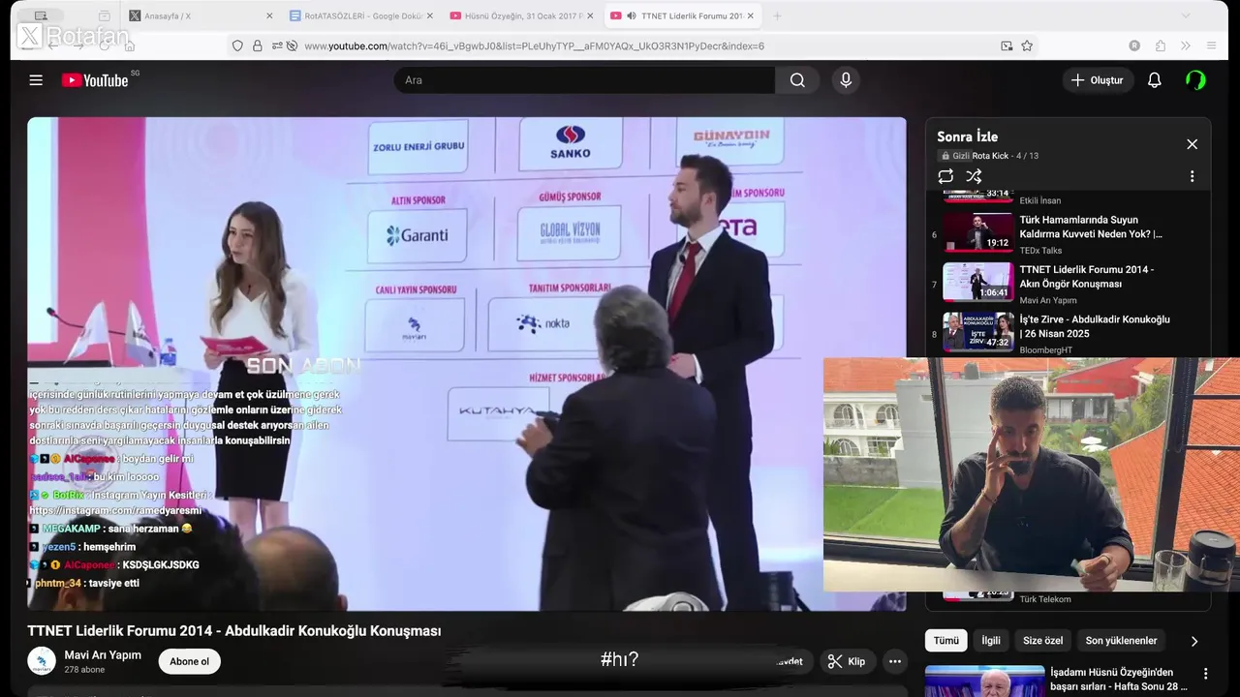The image size is (1240, 697).
Task: Click the 278 abone subscriber count
Action: click(84, 670)
